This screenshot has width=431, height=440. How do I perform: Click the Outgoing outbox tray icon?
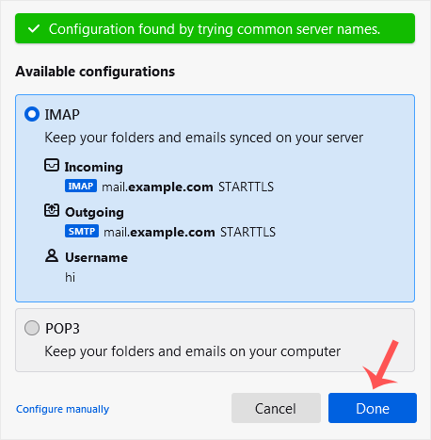[52, 210]
